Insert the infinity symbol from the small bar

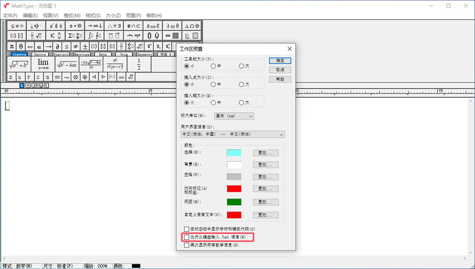30,46
